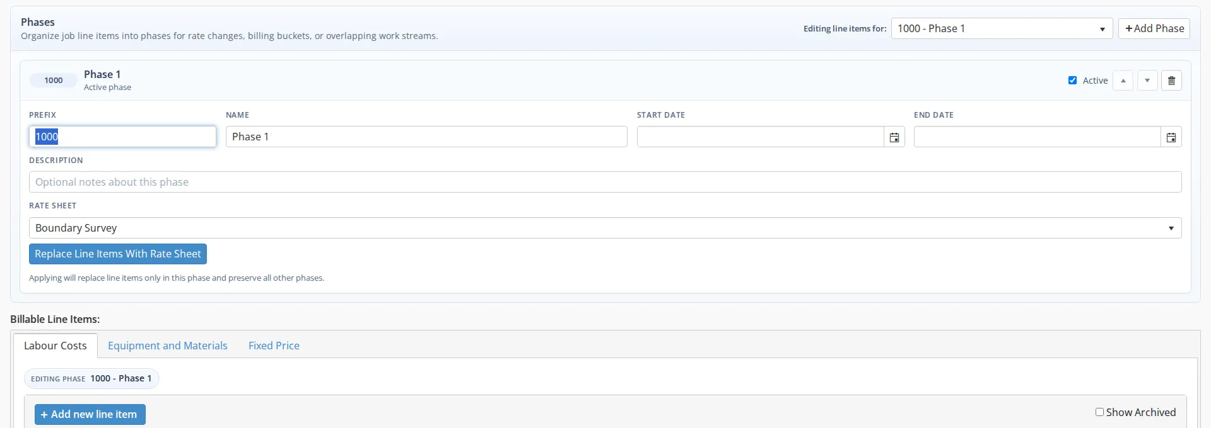The image size is (1211, 428).
Task: Click the 1000 prefix badge in phase header
Action: 54,81
